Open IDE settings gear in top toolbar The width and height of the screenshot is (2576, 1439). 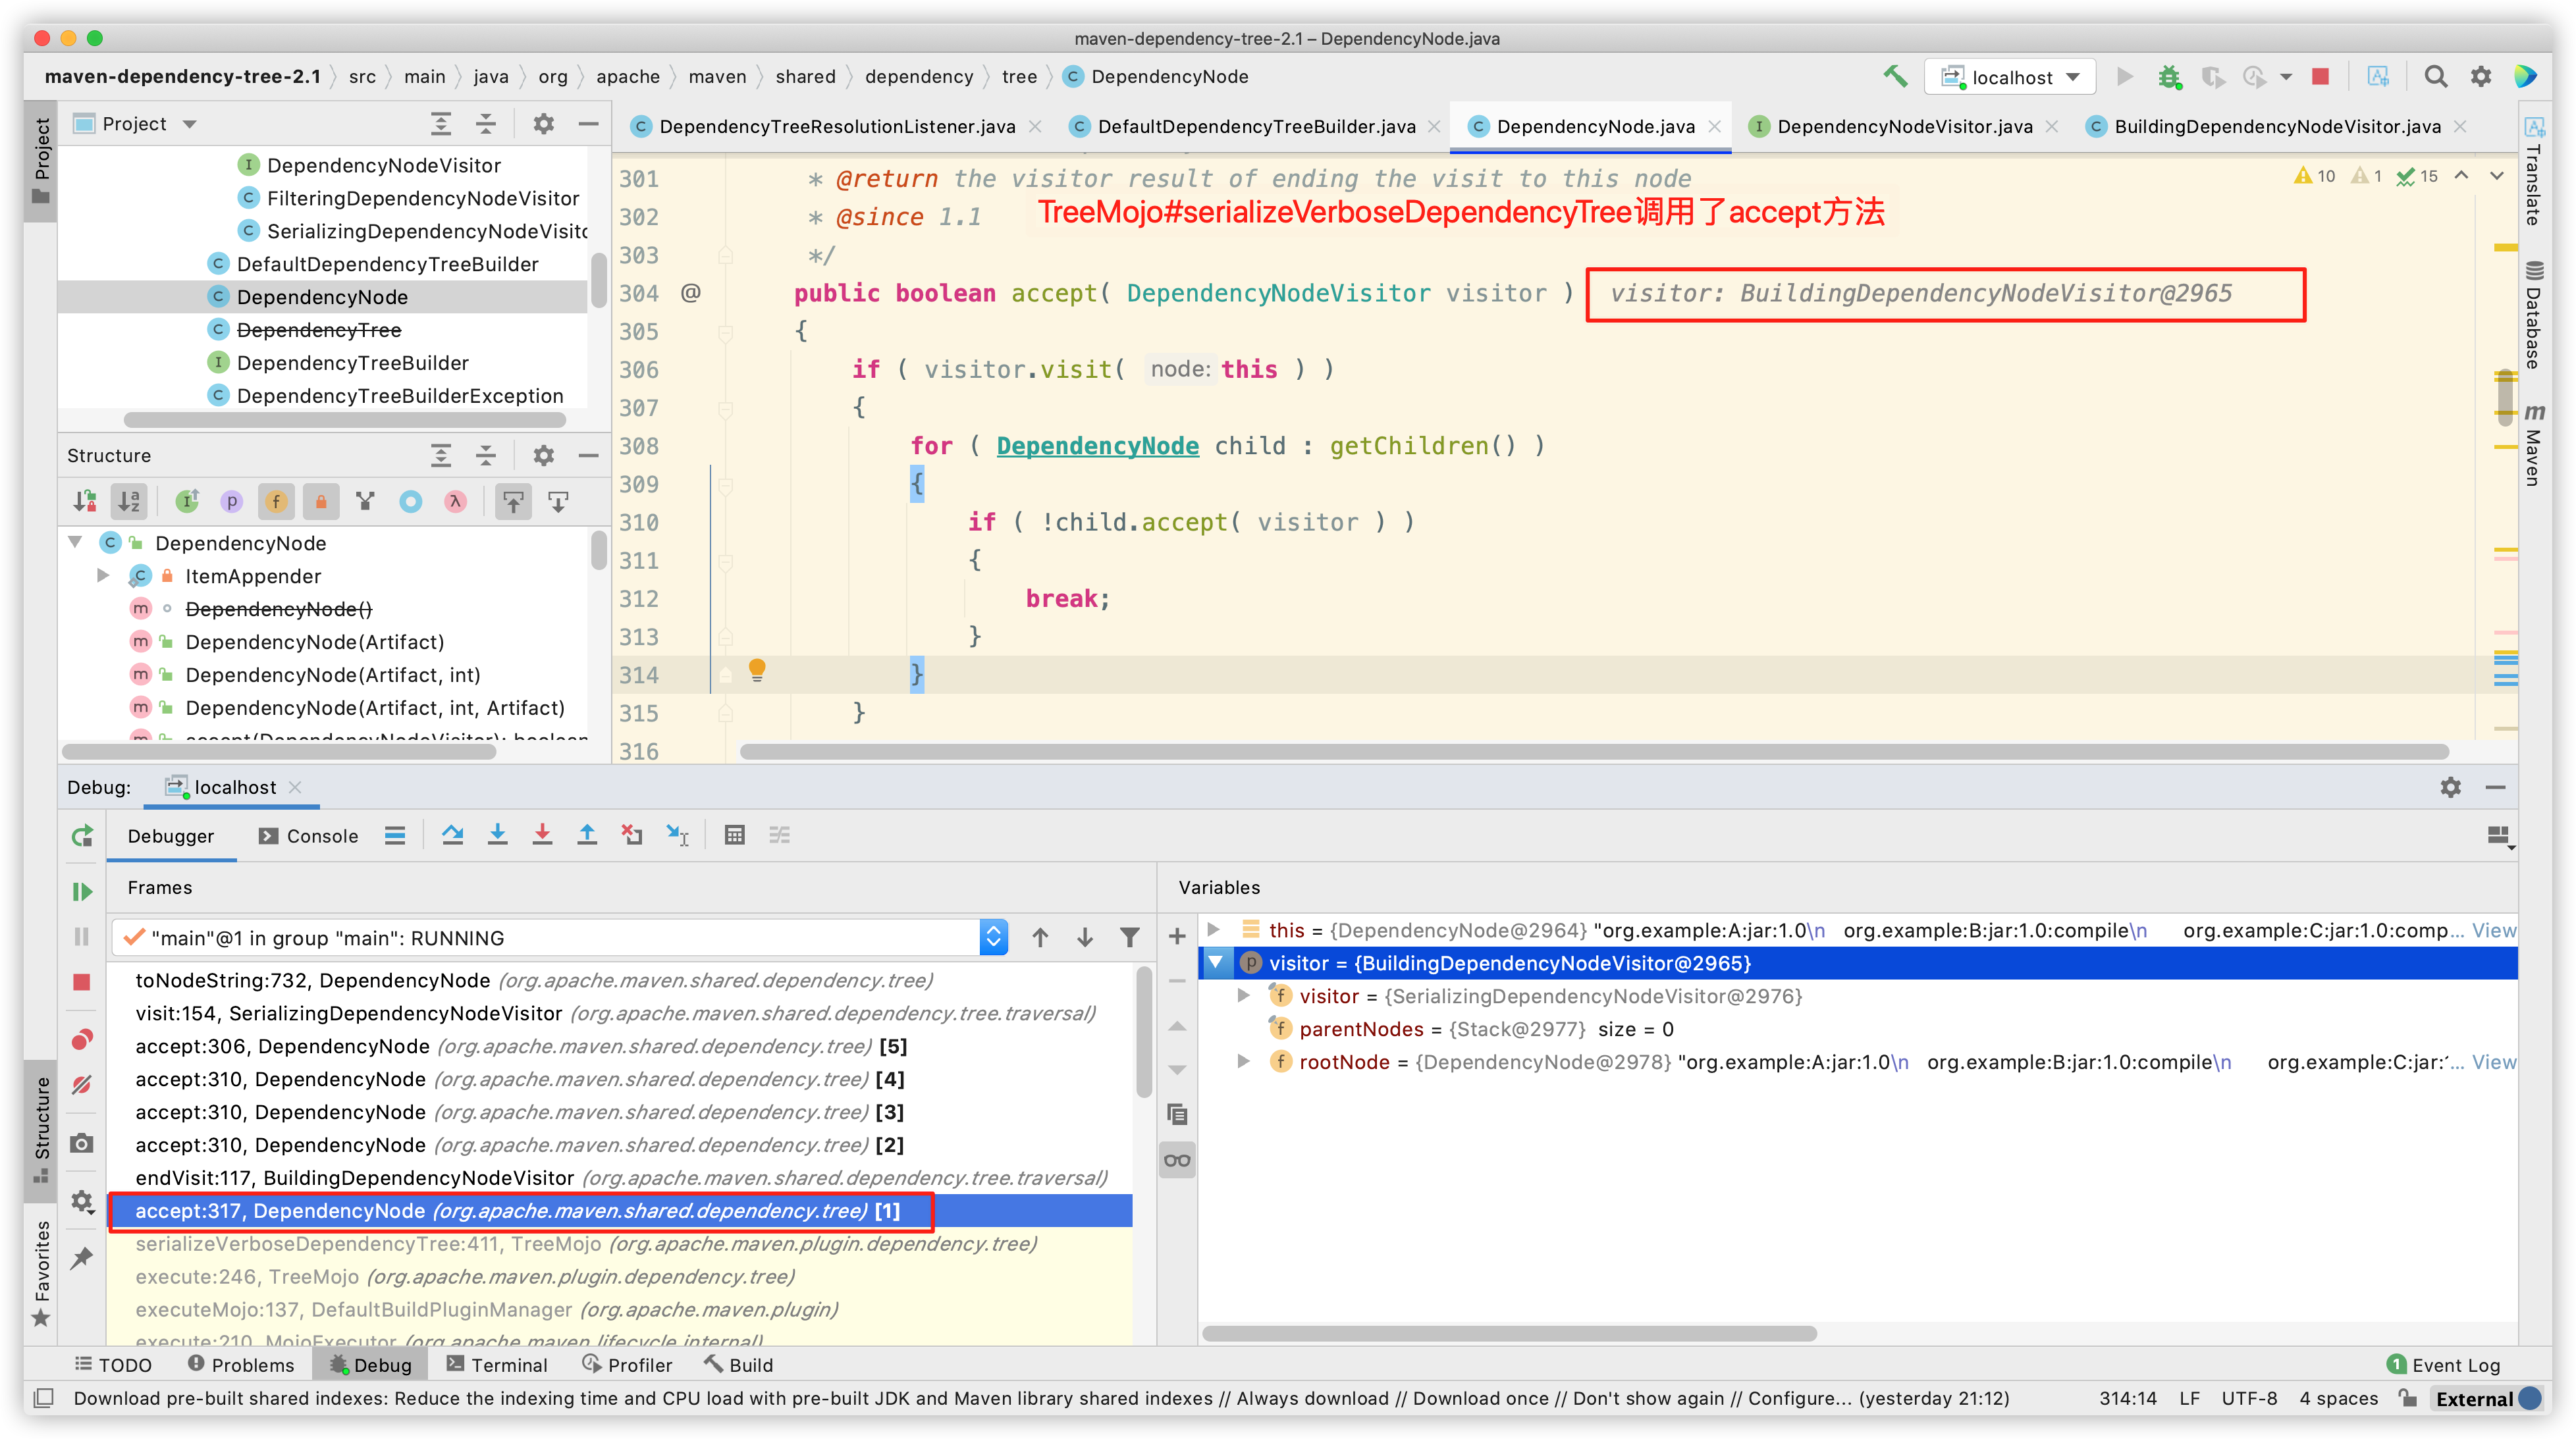(x=2480, y=76)
